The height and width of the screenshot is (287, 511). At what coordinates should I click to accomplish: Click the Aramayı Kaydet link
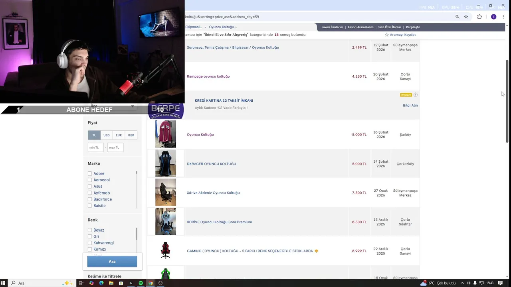(x=403, y=35)
